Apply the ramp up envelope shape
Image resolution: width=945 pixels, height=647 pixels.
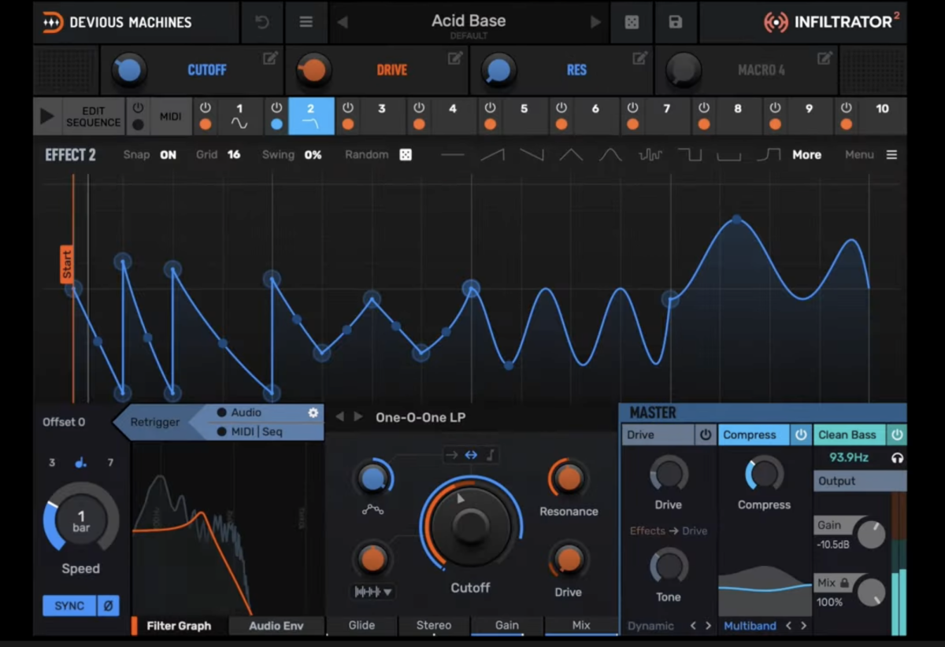point(493,155)
